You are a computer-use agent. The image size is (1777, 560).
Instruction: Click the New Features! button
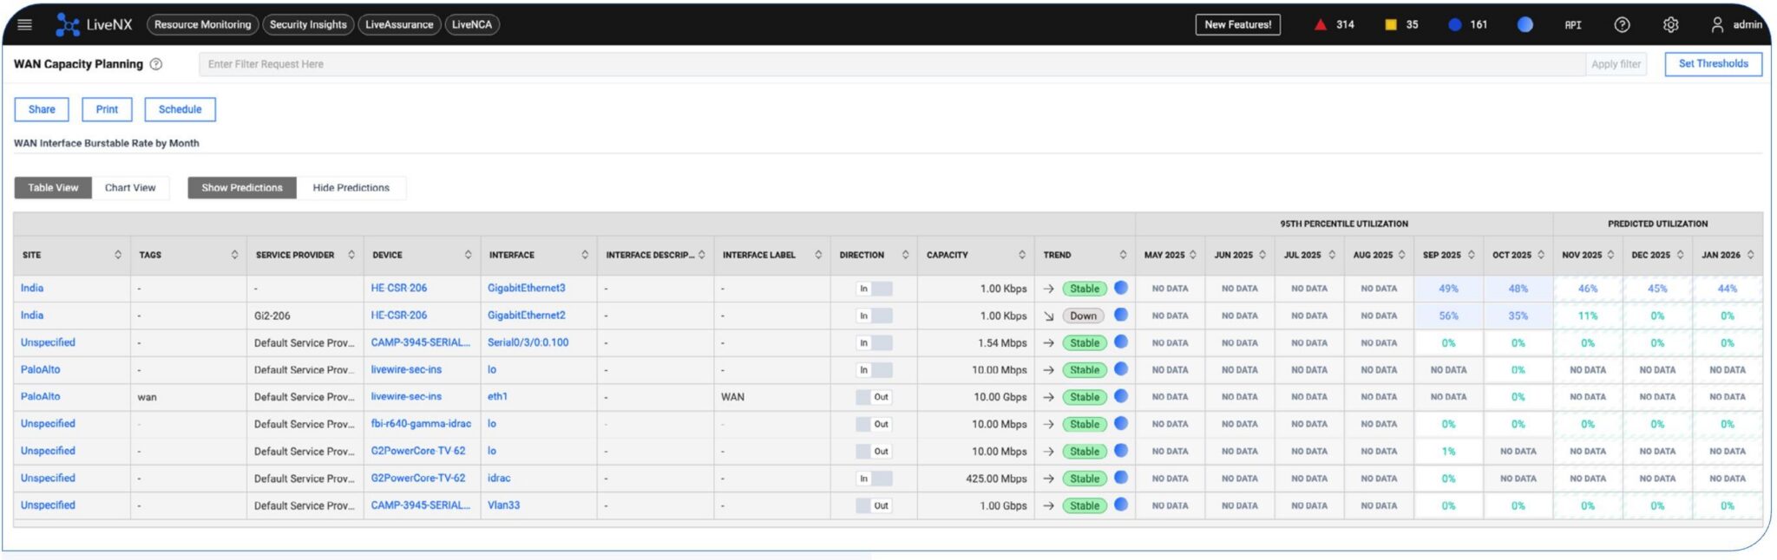pos(1237,24)
